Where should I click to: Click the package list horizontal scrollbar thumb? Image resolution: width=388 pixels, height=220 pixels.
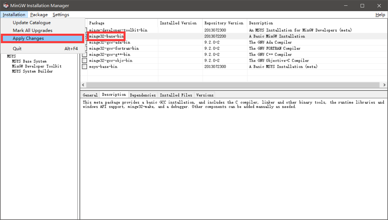pyautogui.click(x=233, y=85)
